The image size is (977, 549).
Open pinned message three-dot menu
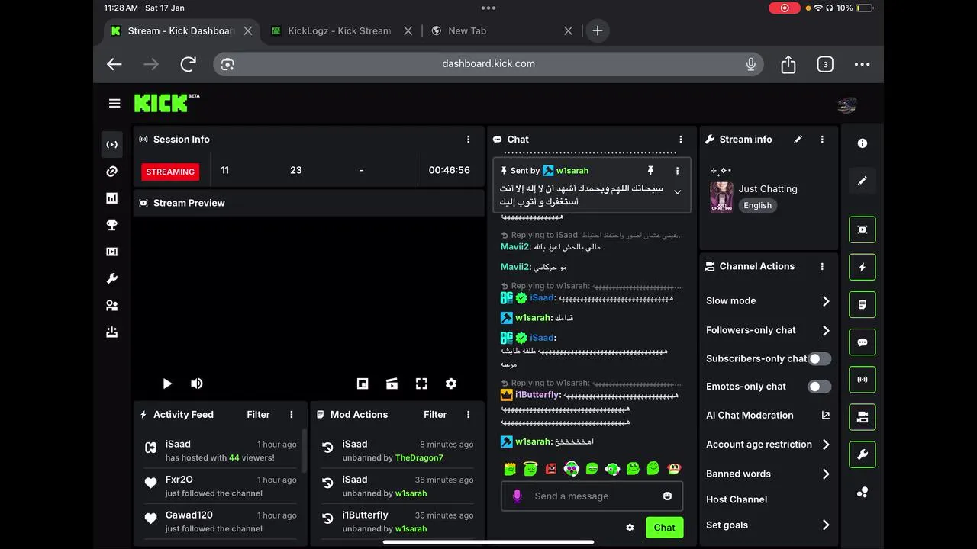[677, 171]
